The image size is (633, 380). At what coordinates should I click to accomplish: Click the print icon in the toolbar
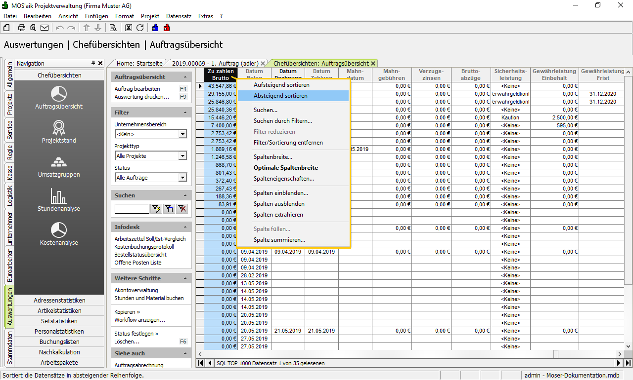[22, 28]
